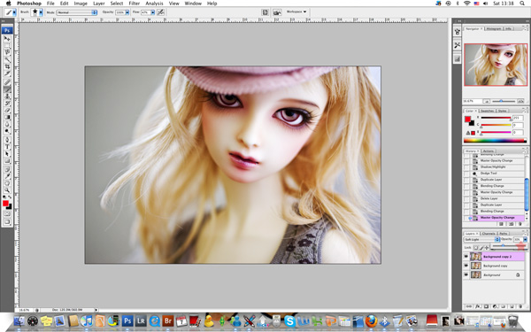Select the Slice tool
The image size is (531, 332).
[x=7, y=73]
